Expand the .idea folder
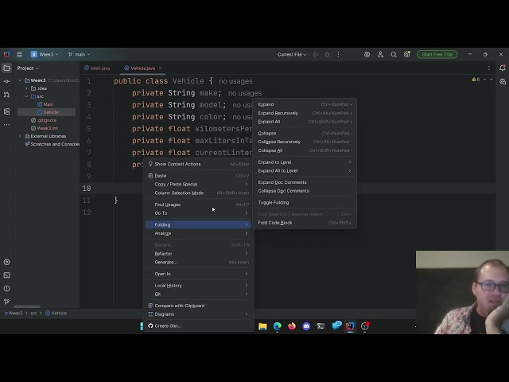This screenshot has height=382, width=509. 26,88
